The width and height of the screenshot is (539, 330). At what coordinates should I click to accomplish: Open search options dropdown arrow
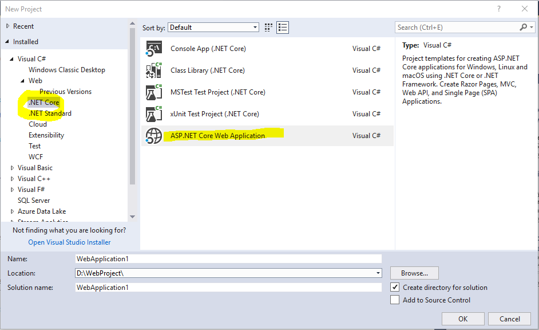[532, 27]
